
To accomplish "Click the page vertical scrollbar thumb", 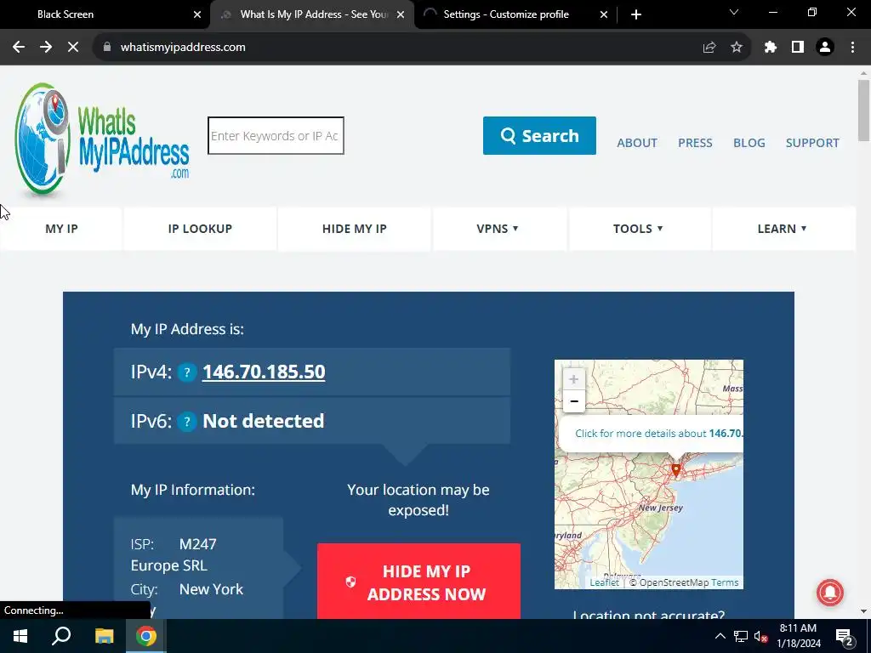I will click(x=863, y=110).
